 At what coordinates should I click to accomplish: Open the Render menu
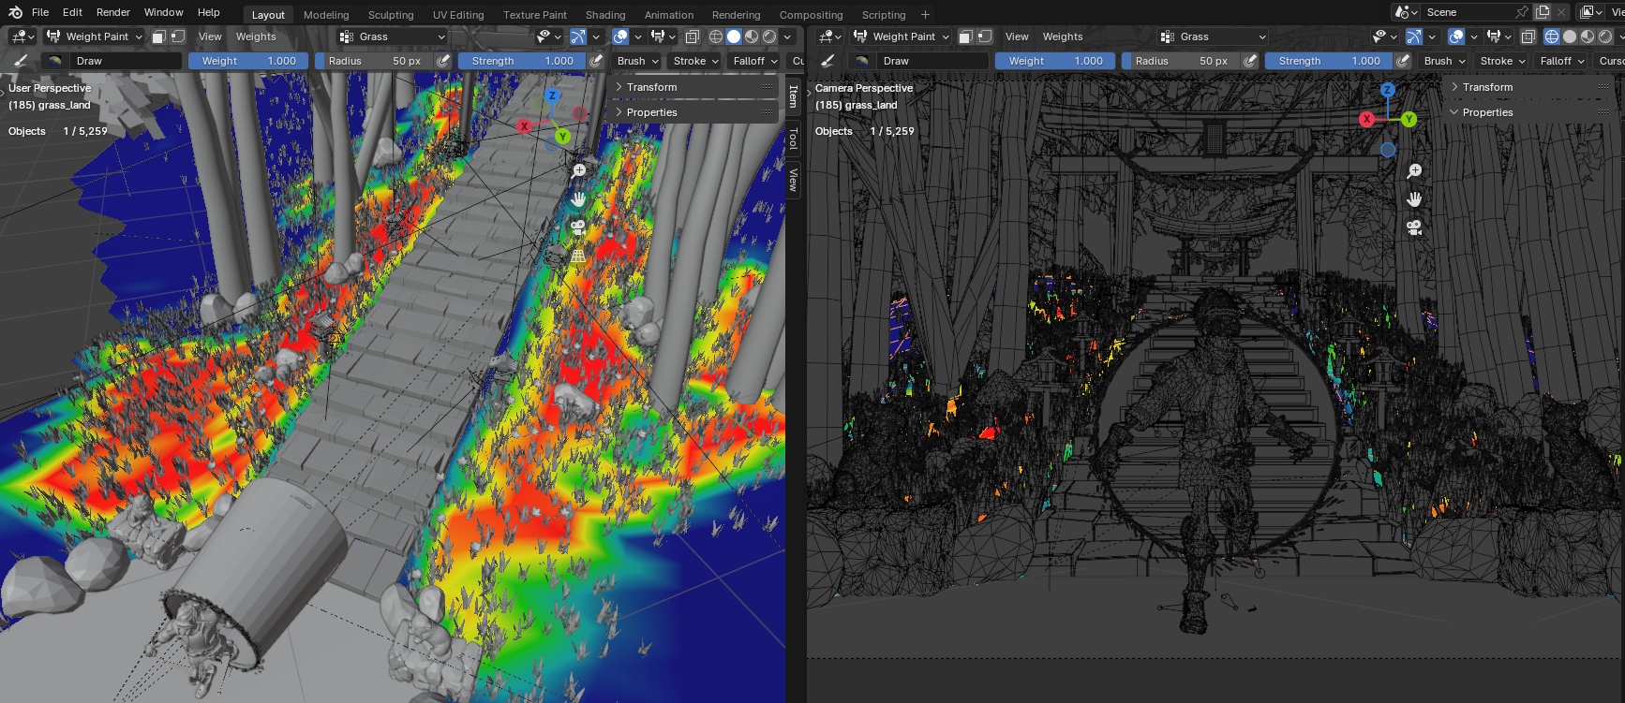point(113,12)
